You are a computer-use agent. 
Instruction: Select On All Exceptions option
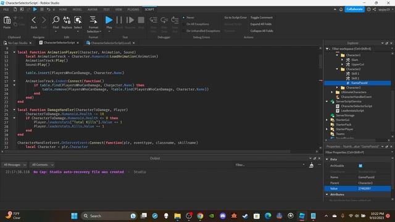[x=197, y=24]
